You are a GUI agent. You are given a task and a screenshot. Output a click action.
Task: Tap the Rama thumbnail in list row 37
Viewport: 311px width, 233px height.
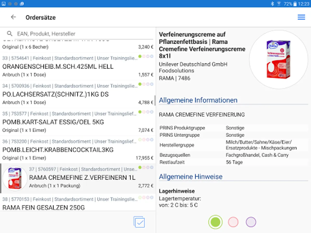pos(15,178)
